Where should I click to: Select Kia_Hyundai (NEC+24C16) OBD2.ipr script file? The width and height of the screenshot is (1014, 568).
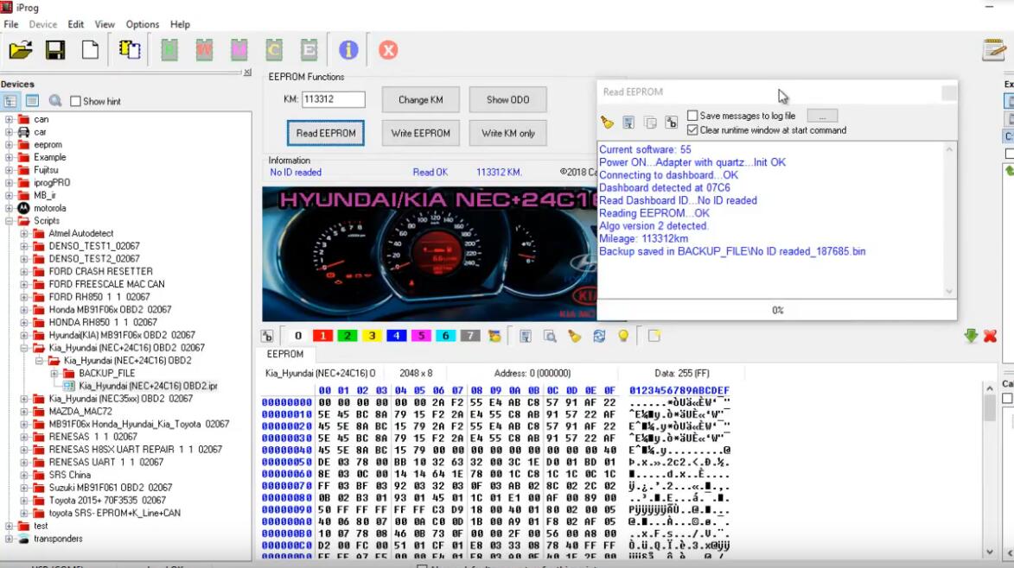click(148, 386)
